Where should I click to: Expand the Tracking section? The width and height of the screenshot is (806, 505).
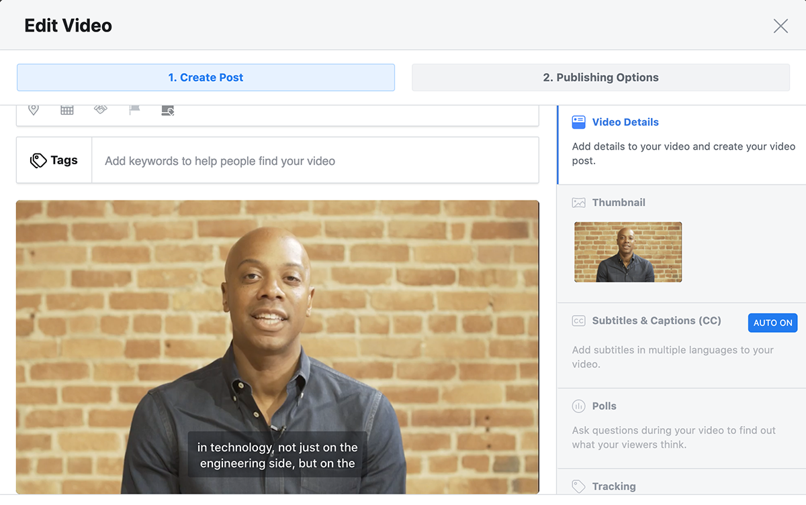(613, 486)
